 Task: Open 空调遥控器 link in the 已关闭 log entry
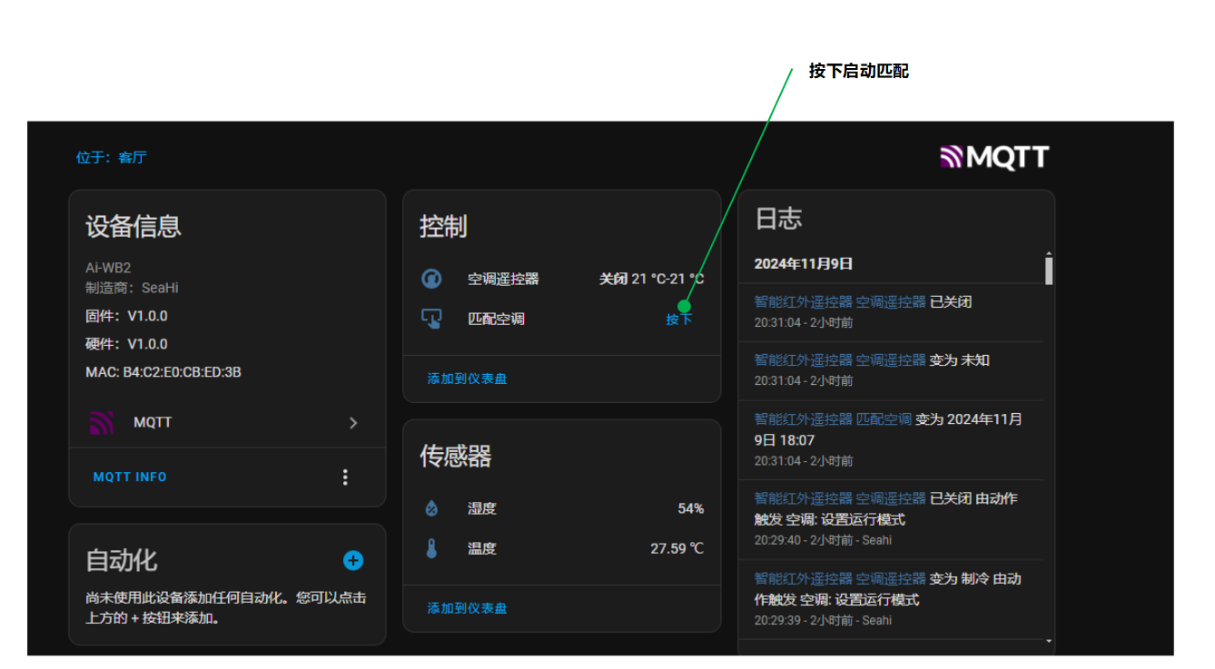[891, 301]
